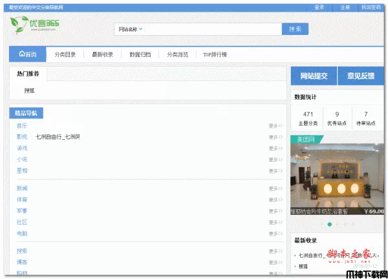
Task: Open the TOP排行榜 ranking page
Action: coord(215,54)
